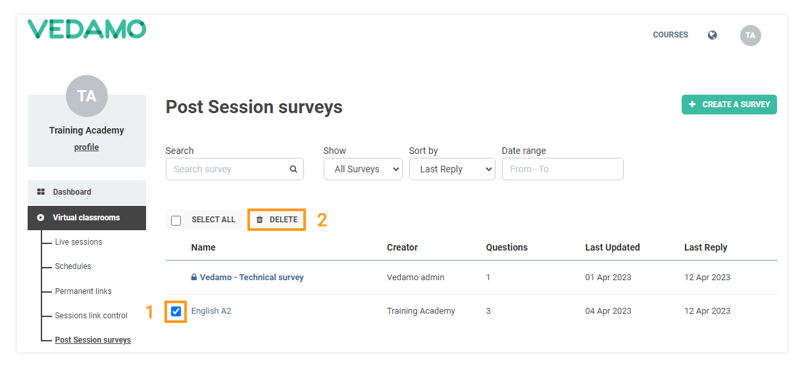The width and height of the screenshot is (804, 367).
Task: Click the lock icon beside Vedamo survey
Action: (194, 278)
